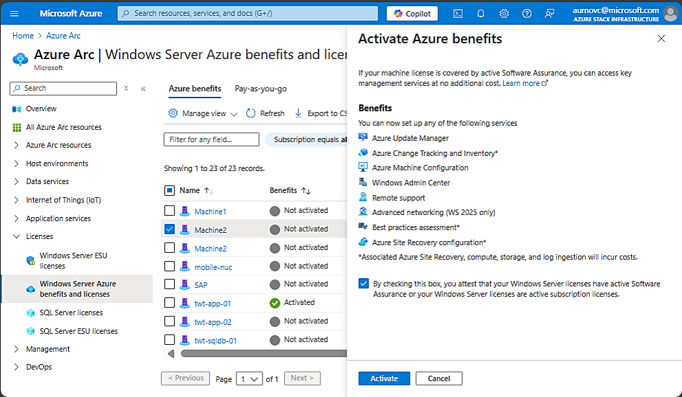
Task: Check the Machine1 row checkbox
Action: 170,211
